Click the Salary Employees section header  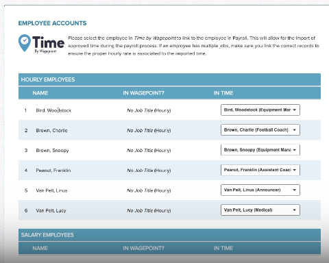point(169,235)
